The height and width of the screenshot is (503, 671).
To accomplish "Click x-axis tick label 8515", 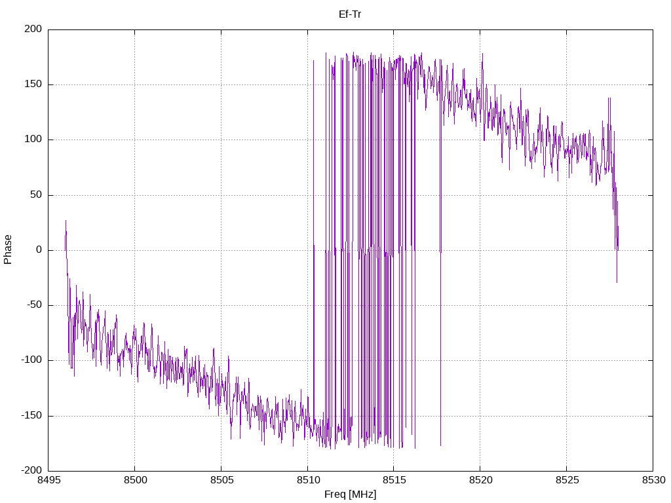I will [x=394, y=480].
